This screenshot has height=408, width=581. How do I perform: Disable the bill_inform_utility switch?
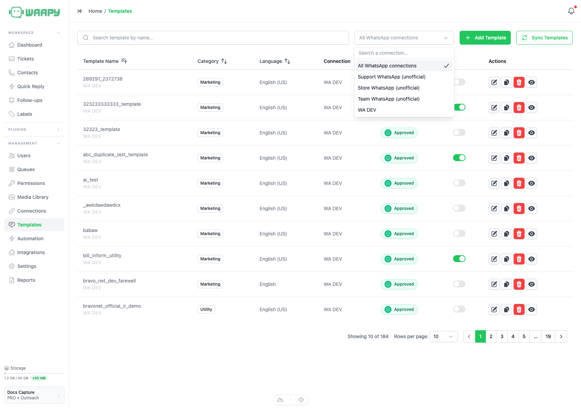pyautogui.click(x=459, y=259)
